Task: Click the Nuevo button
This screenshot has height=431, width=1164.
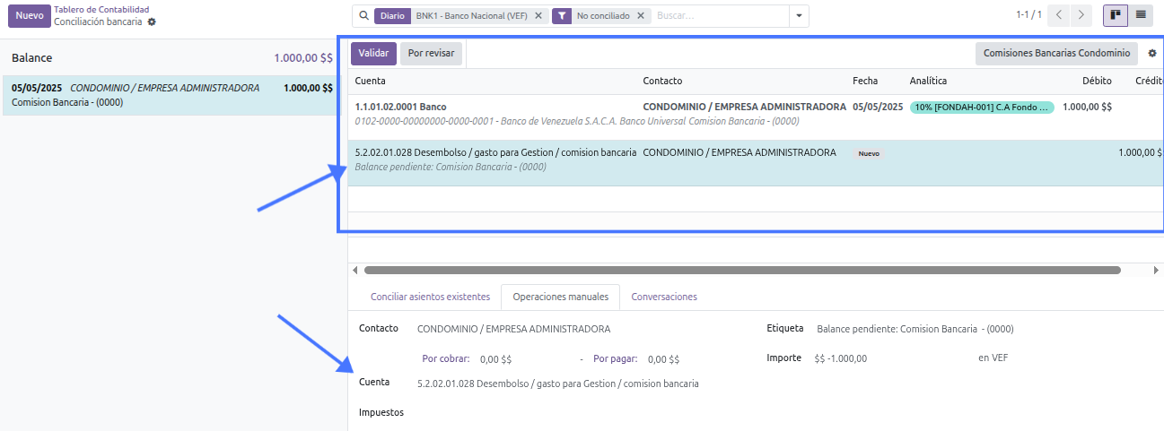Action: click(30, 15)
